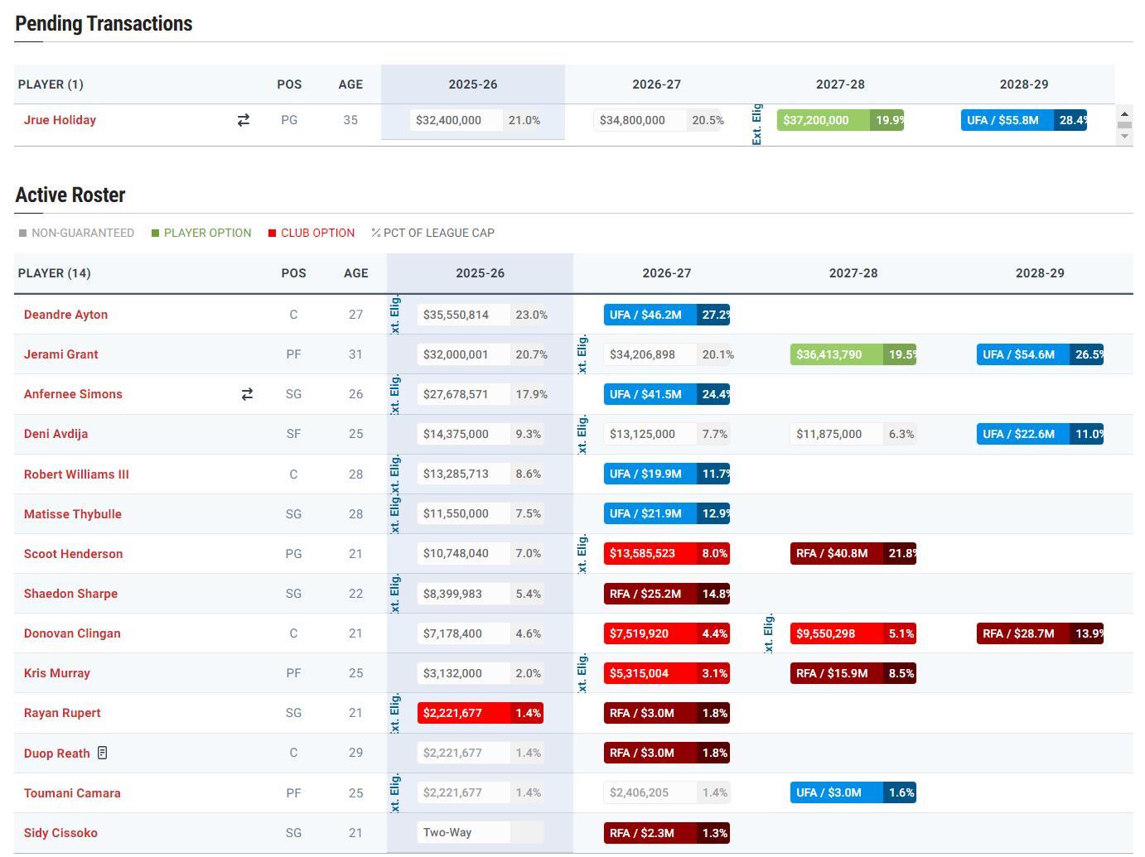The width and height of the screenshot is (1145, 857).
Task: Sort active roster by the AGE column
Action: click(355, 273)
